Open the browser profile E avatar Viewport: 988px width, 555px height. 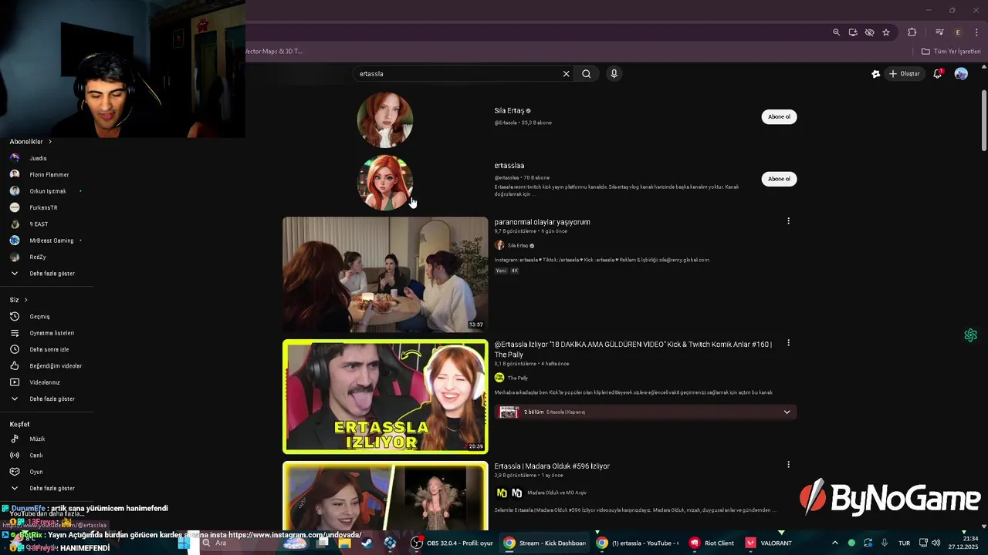click(x=958, y=32)
